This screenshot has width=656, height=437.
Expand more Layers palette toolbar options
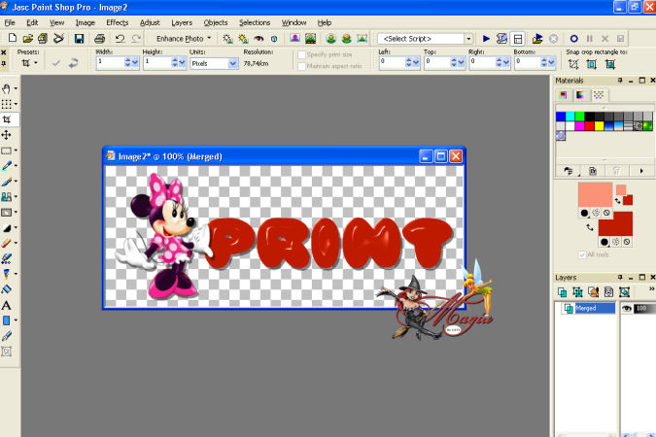click(x=651, y=288)
